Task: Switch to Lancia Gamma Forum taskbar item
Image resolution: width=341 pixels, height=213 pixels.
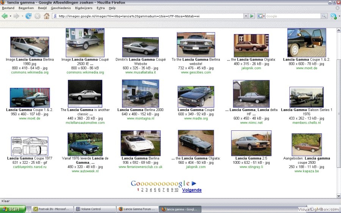Action: pyautogui.click(x=137, y=209)
